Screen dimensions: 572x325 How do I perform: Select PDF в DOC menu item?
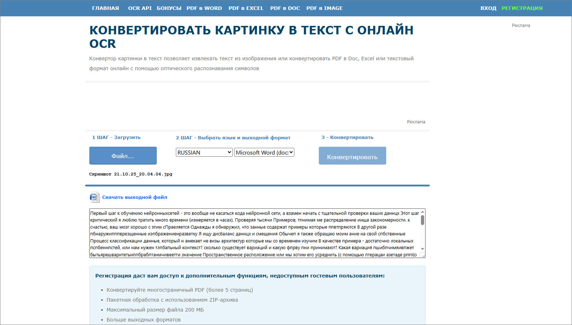pos(285,8)
